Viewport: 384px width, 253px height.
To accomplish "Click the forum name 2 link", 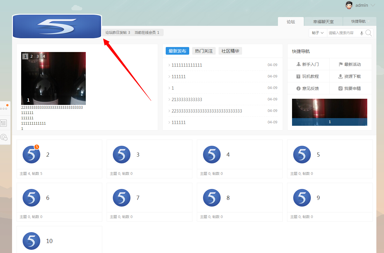I will (48, 155).
